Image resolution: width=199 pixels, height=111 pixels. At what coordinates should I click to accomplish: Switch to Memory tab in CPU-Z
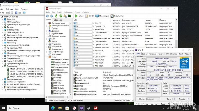point(161,54)
